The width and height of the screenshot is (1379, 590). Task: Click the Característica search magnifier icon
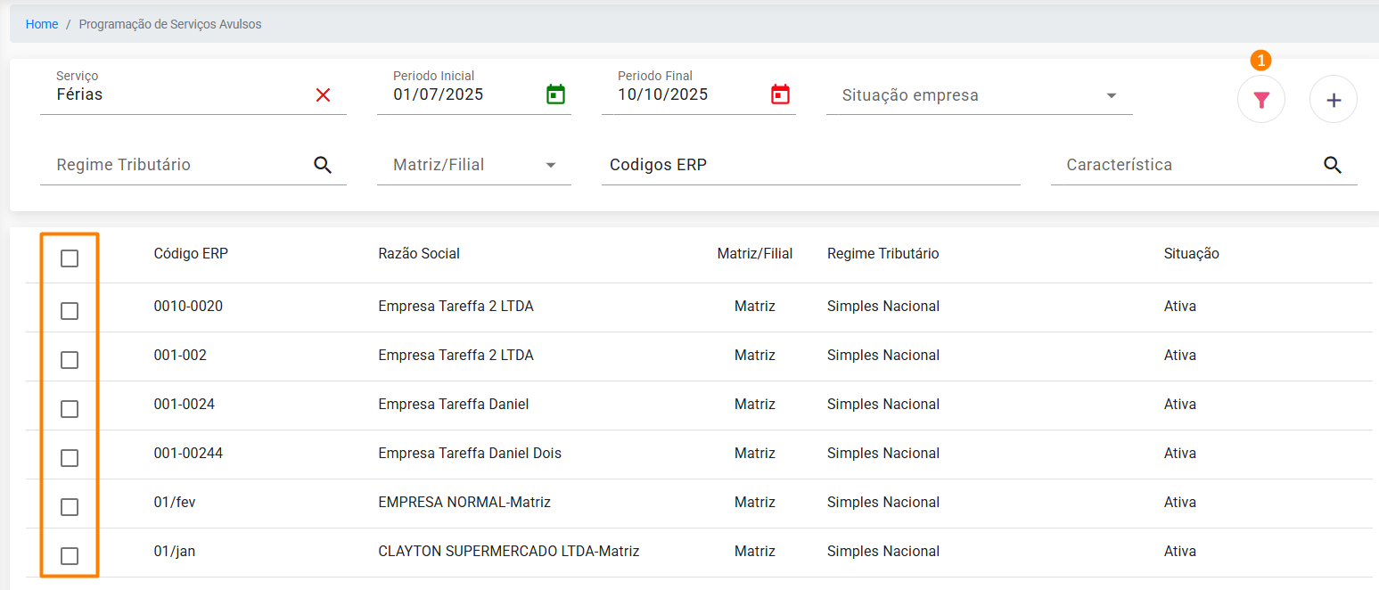(1333, 165)
